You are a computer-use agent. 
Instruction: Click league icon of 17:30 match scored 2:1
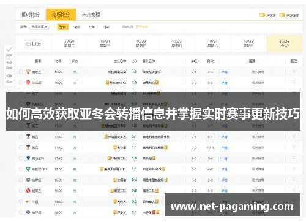click(x=28, y=136)
